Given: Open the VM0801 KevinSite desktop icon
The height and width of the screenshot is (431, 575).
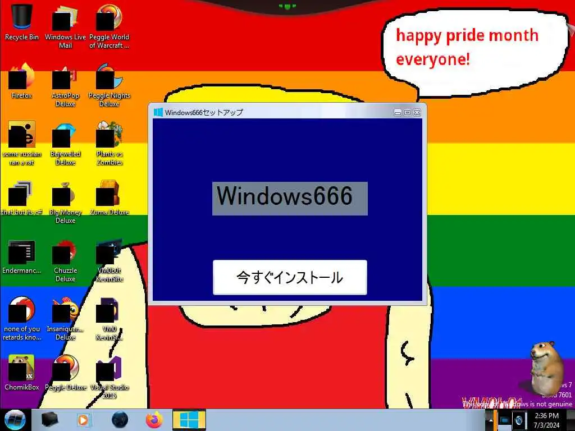Looking at the screenshot, I should coord(109,260).
